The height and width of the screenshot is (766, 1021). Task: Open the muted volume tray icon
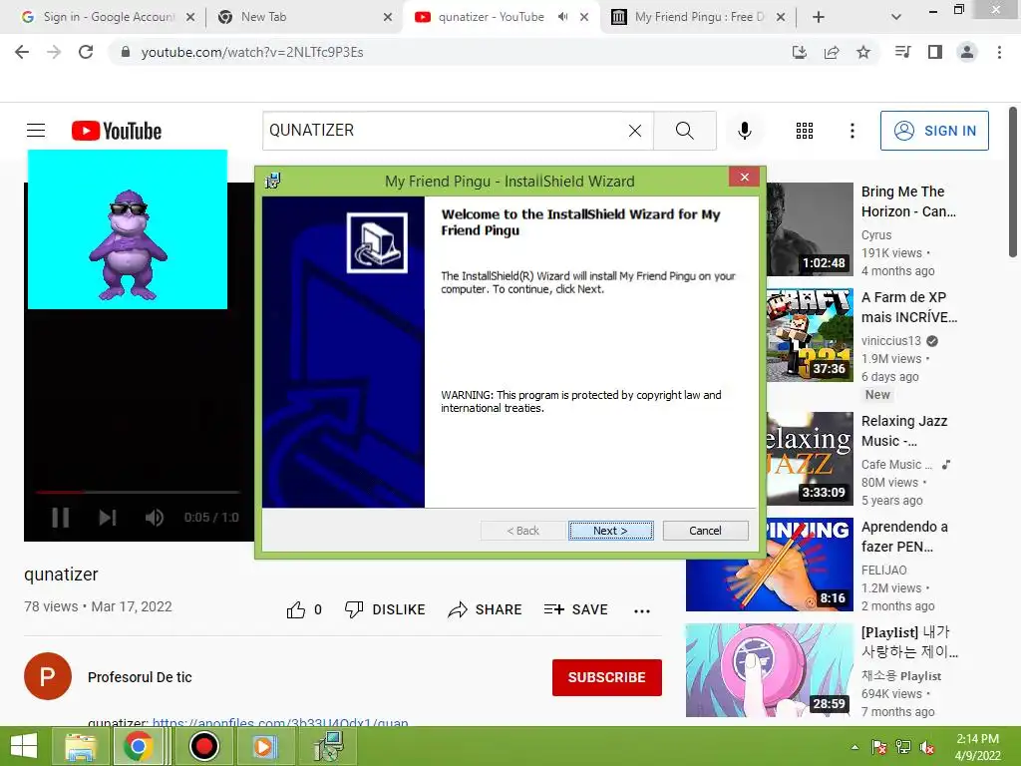[927, 747]
